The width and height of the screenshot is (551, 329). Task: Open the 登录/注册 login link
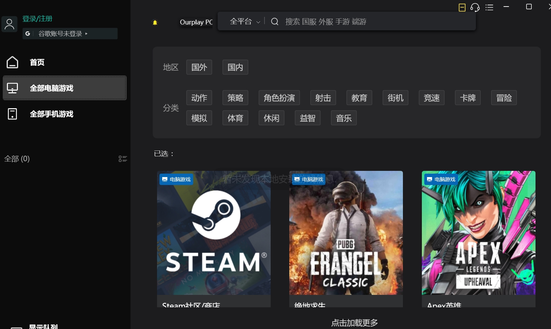(x=37, y=19)
